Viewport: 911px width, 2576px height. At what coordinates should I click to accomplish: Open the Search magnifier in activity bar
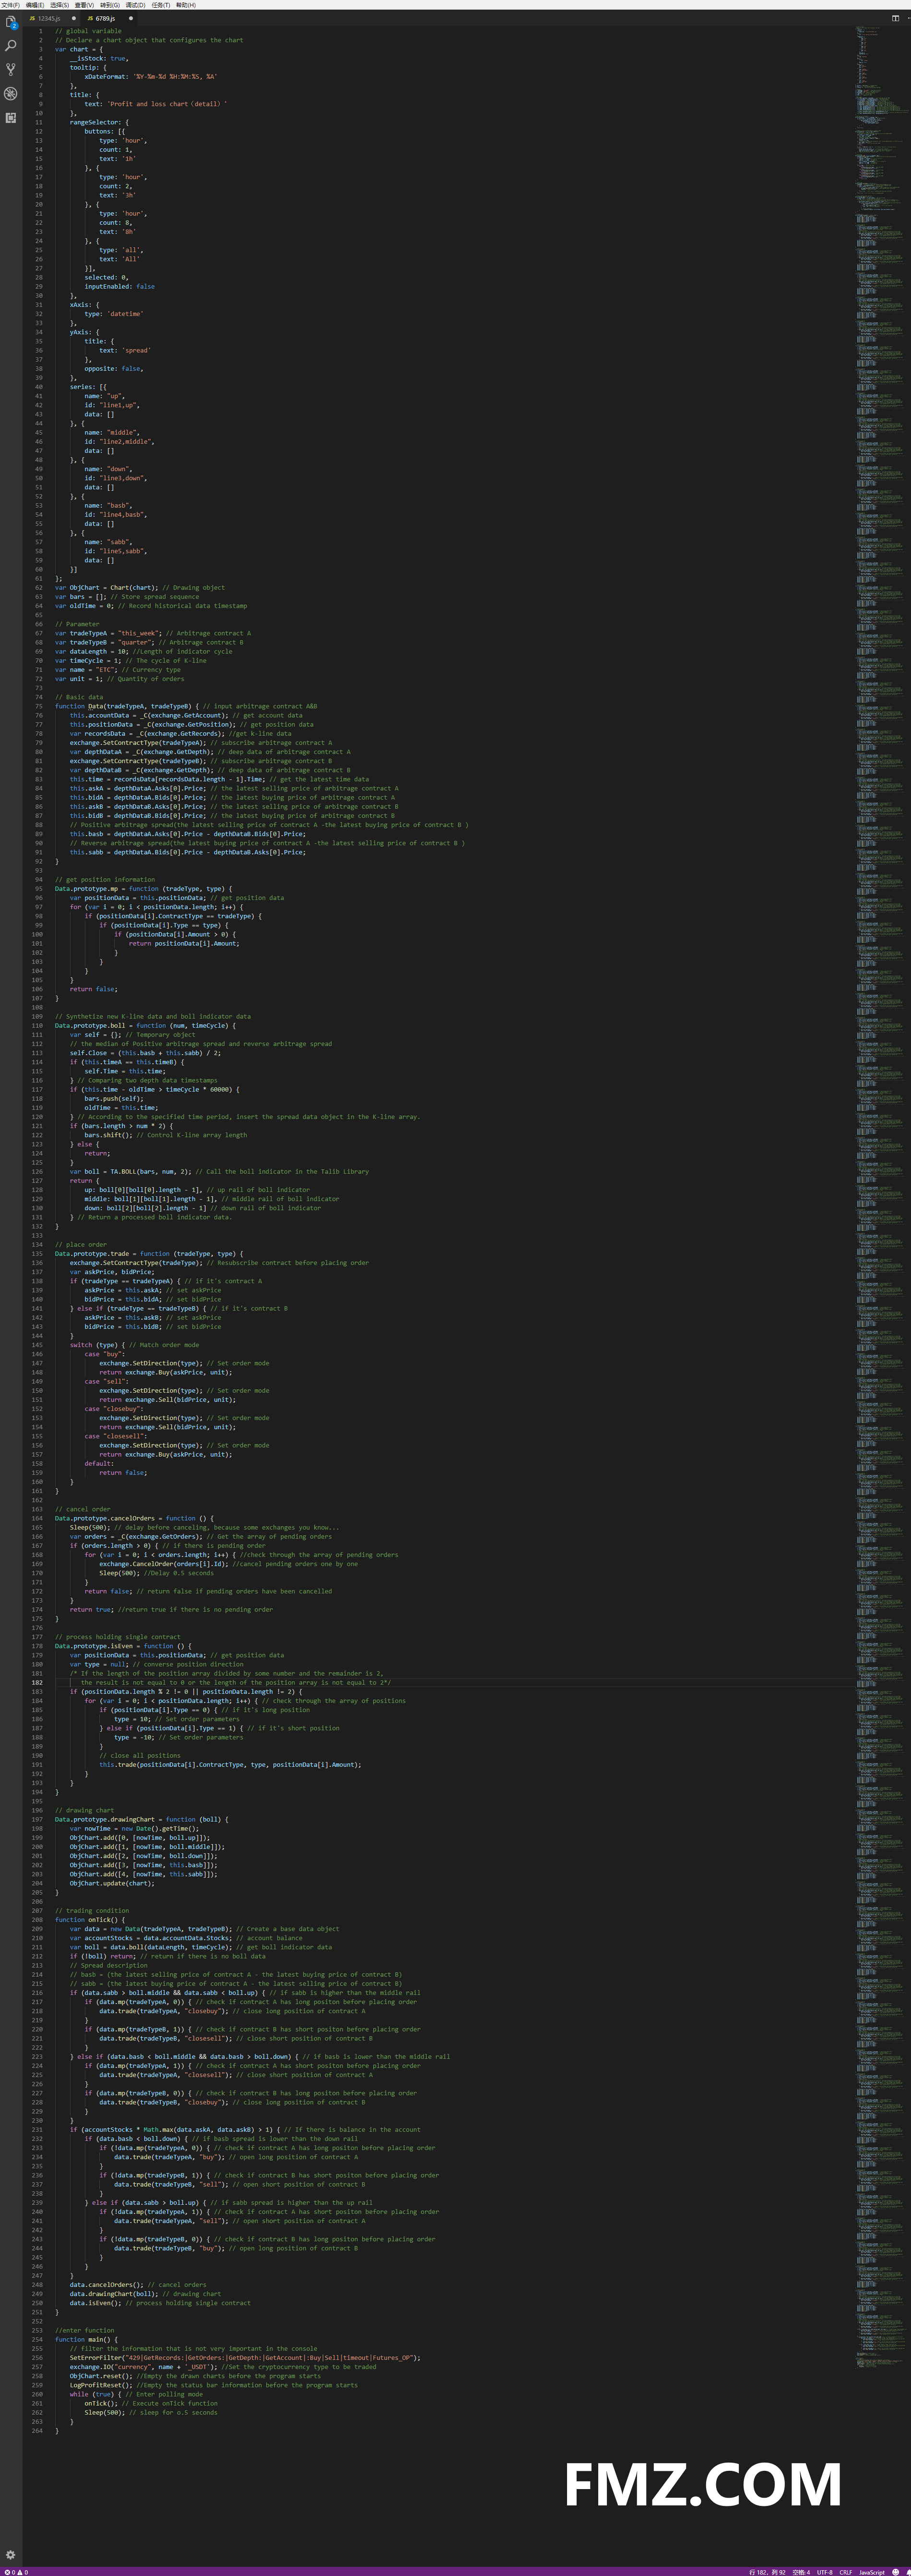pyautogui.click(x=11, y=45)
